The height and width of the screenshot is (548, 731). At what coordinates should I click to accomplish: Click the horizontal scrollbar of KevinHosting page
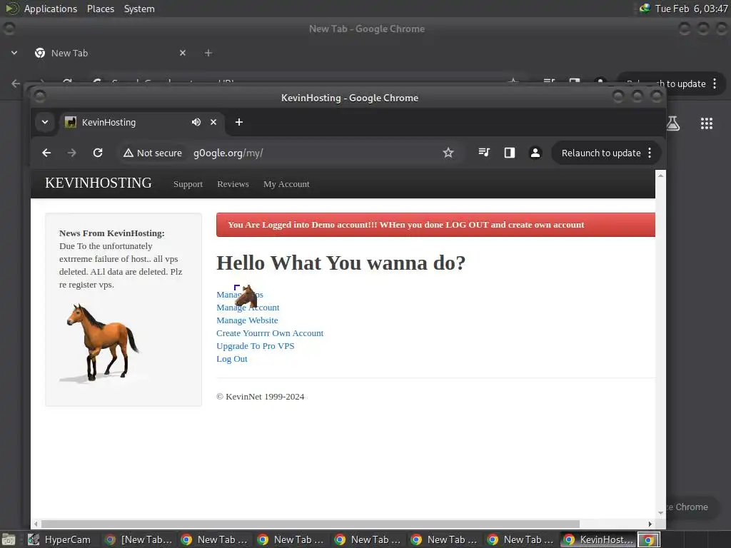point(310,524)
